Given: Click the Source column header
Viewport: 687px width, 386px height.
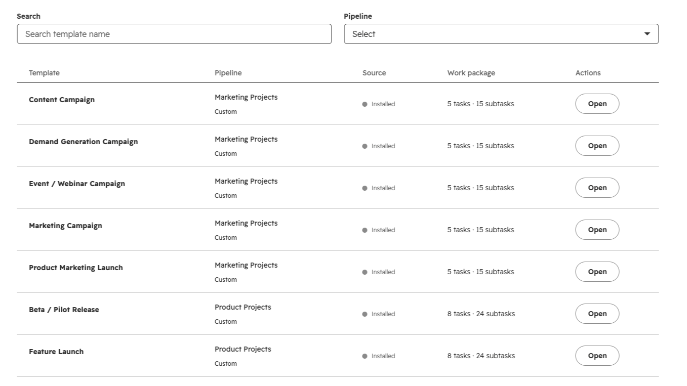Looking at the screenshot, I should coord(374,73).
